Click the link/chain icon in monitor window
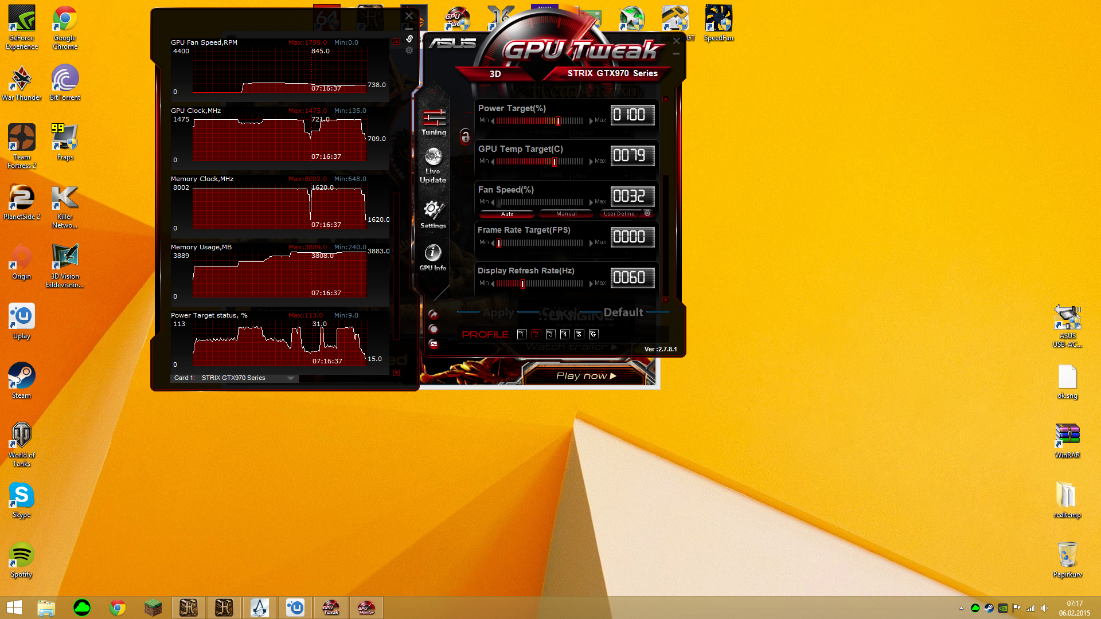The height and width of the screenshot is (619, 1101). click(409, 38)
